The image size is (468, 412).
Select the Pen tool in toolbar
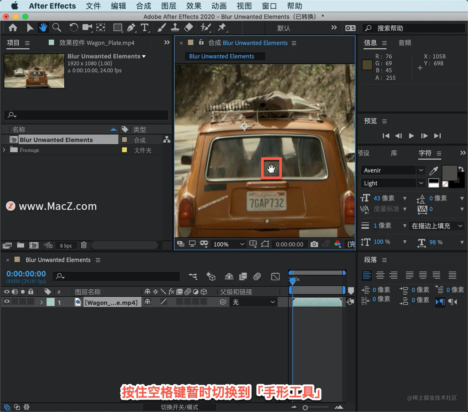click(x=131, y=28)
